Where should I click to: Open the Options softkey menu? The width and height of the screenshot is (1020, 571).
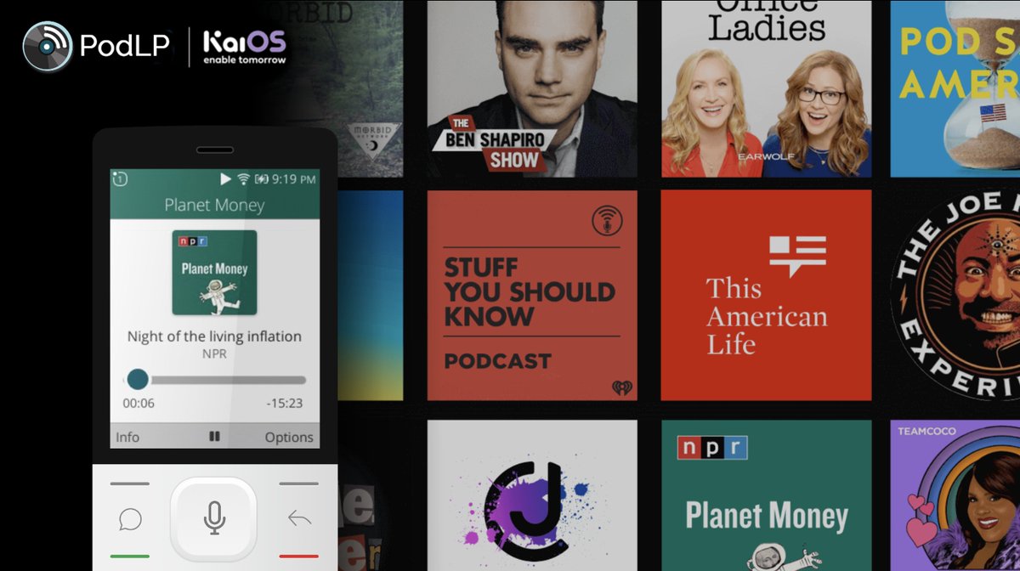tap(289, 437)
